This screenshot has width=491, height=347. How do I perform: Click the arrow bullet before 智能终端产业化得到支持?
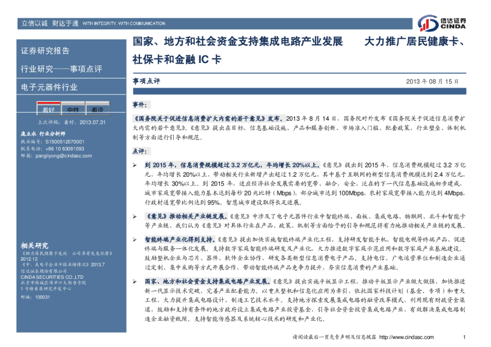click(135, 240)
